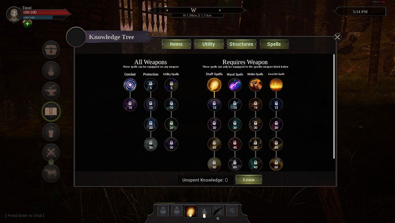
Task: Open the crossed swords sidebar icon
Action: coord(51,152)
